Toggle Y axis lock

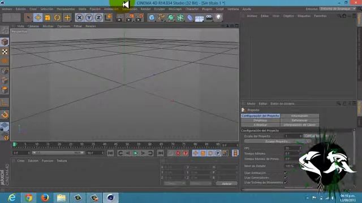coord(89,17)
